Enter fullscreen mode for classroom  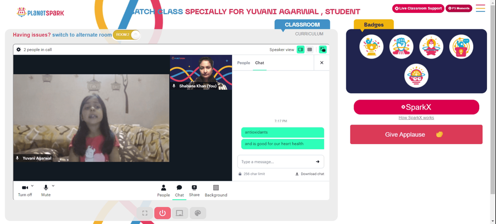coord(145,213)
